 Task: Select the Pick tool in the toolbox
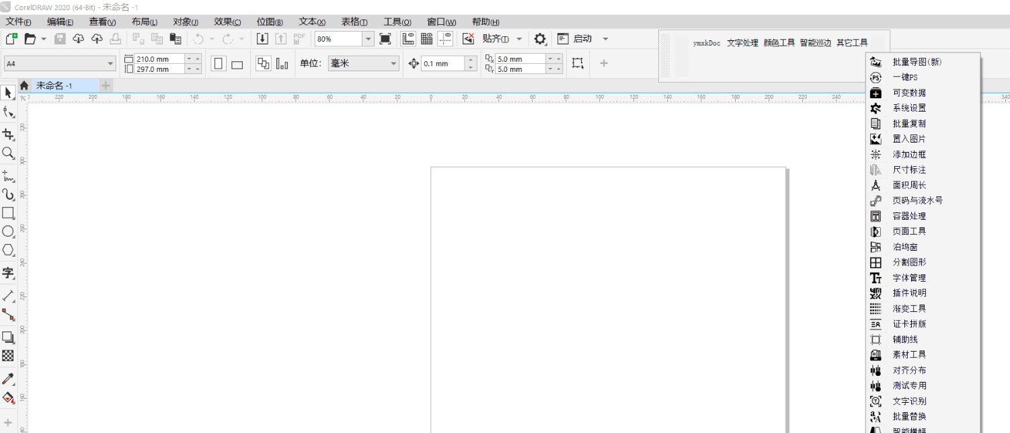[x=9, y=93]
